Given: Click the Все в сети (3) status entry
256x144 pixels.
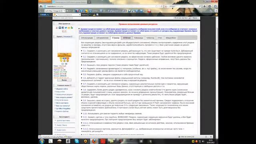Looking at the screenshot, I should [x=186, y=137].
